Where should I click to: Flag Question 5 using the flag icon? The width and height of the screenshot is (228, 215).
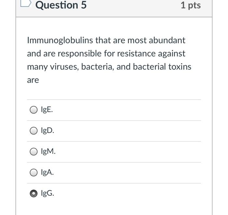26,4
